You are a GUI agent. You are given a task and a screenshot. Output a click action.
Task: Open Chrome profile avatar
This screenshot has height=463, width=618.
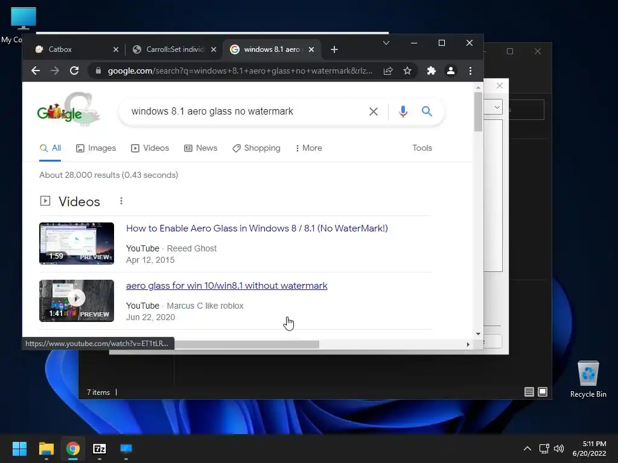coord(450,71)
